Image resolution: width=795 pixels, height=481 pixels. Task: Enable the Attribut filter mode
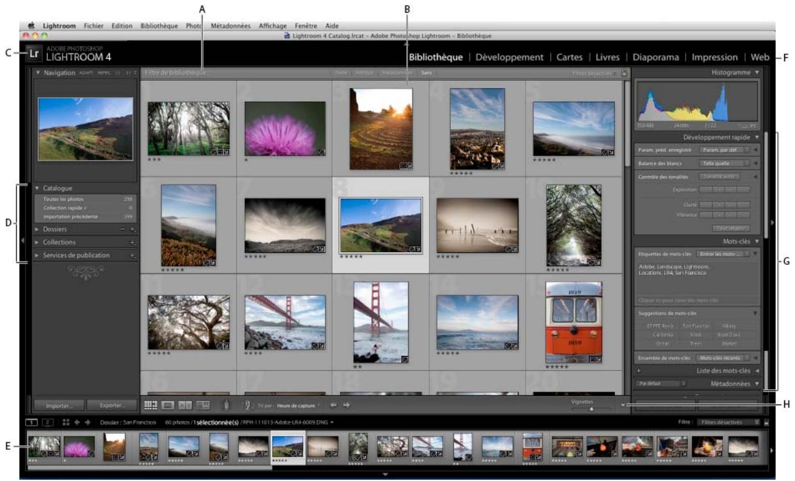coord(364,73)
